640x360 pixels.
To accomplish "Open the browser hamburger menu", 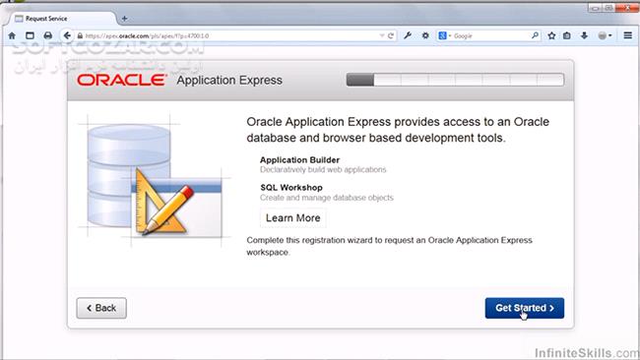I will [628, 35].
